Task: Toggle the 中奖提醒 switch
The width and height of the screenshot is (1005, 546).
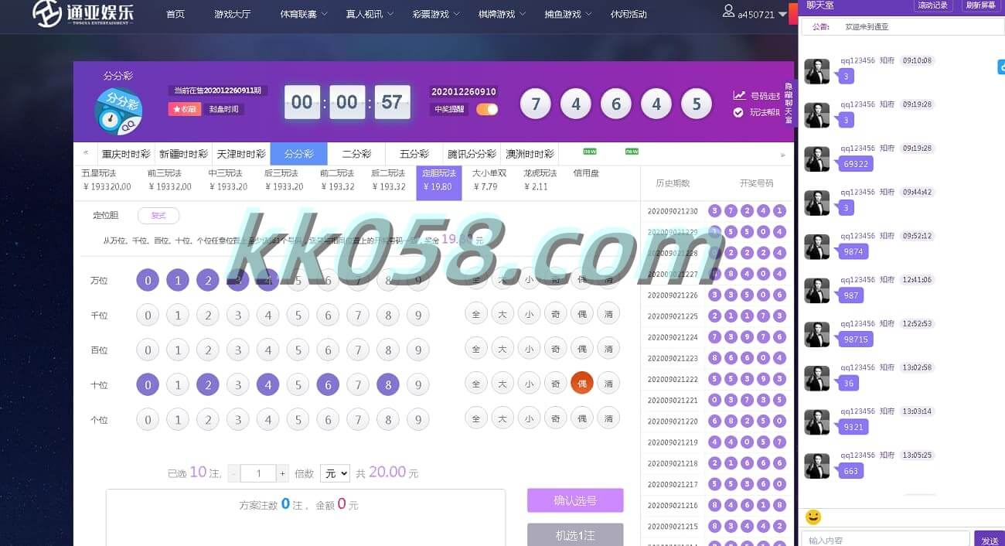Action: 487,109
